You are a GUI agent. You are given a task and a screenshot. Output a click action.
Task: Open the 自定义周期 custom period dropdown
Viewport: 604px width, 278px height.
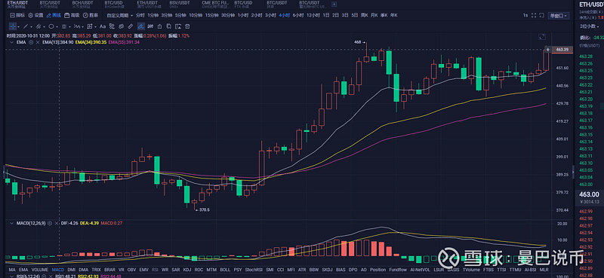point(120,15)
